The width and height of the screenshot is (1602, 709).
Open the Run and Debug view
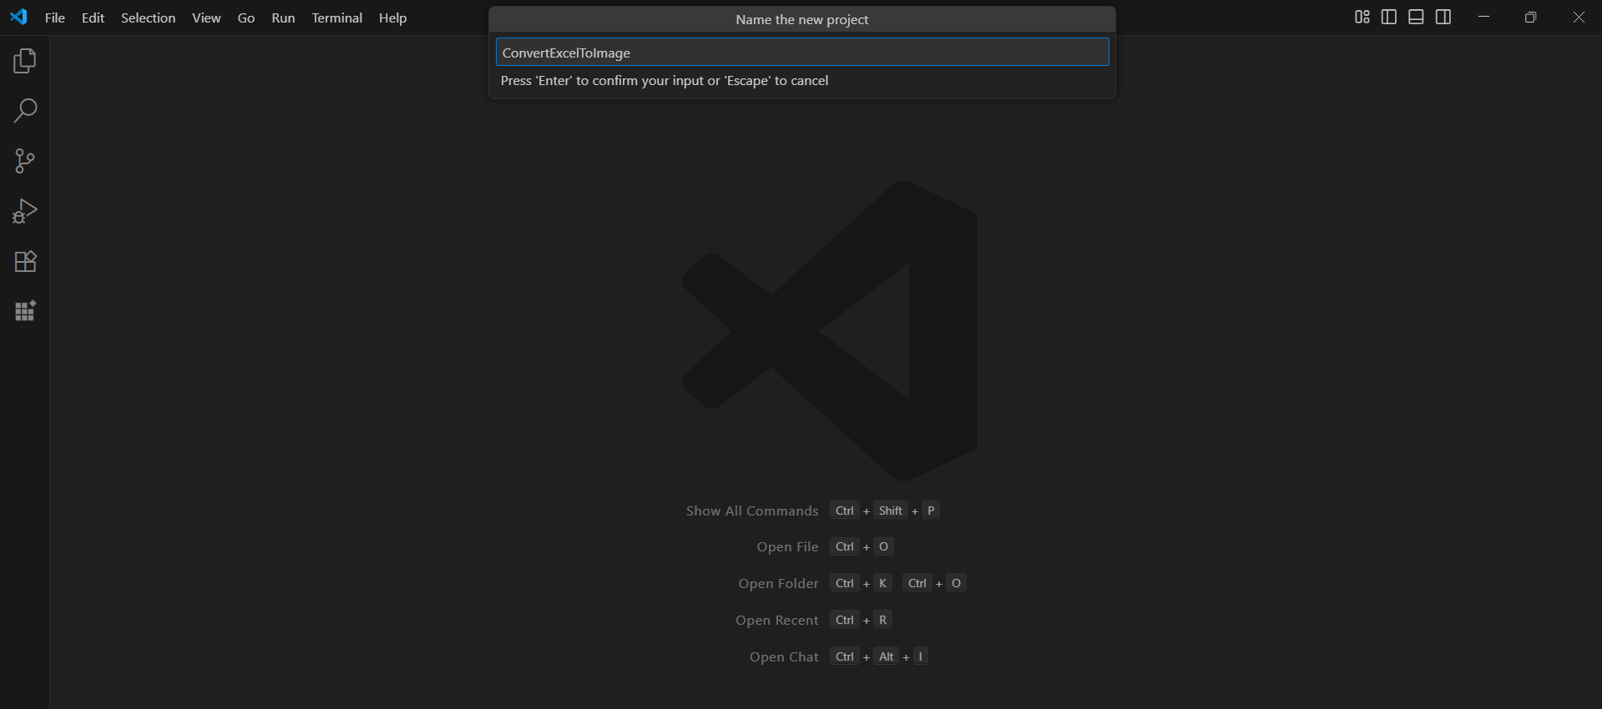[x=25, y=211]
